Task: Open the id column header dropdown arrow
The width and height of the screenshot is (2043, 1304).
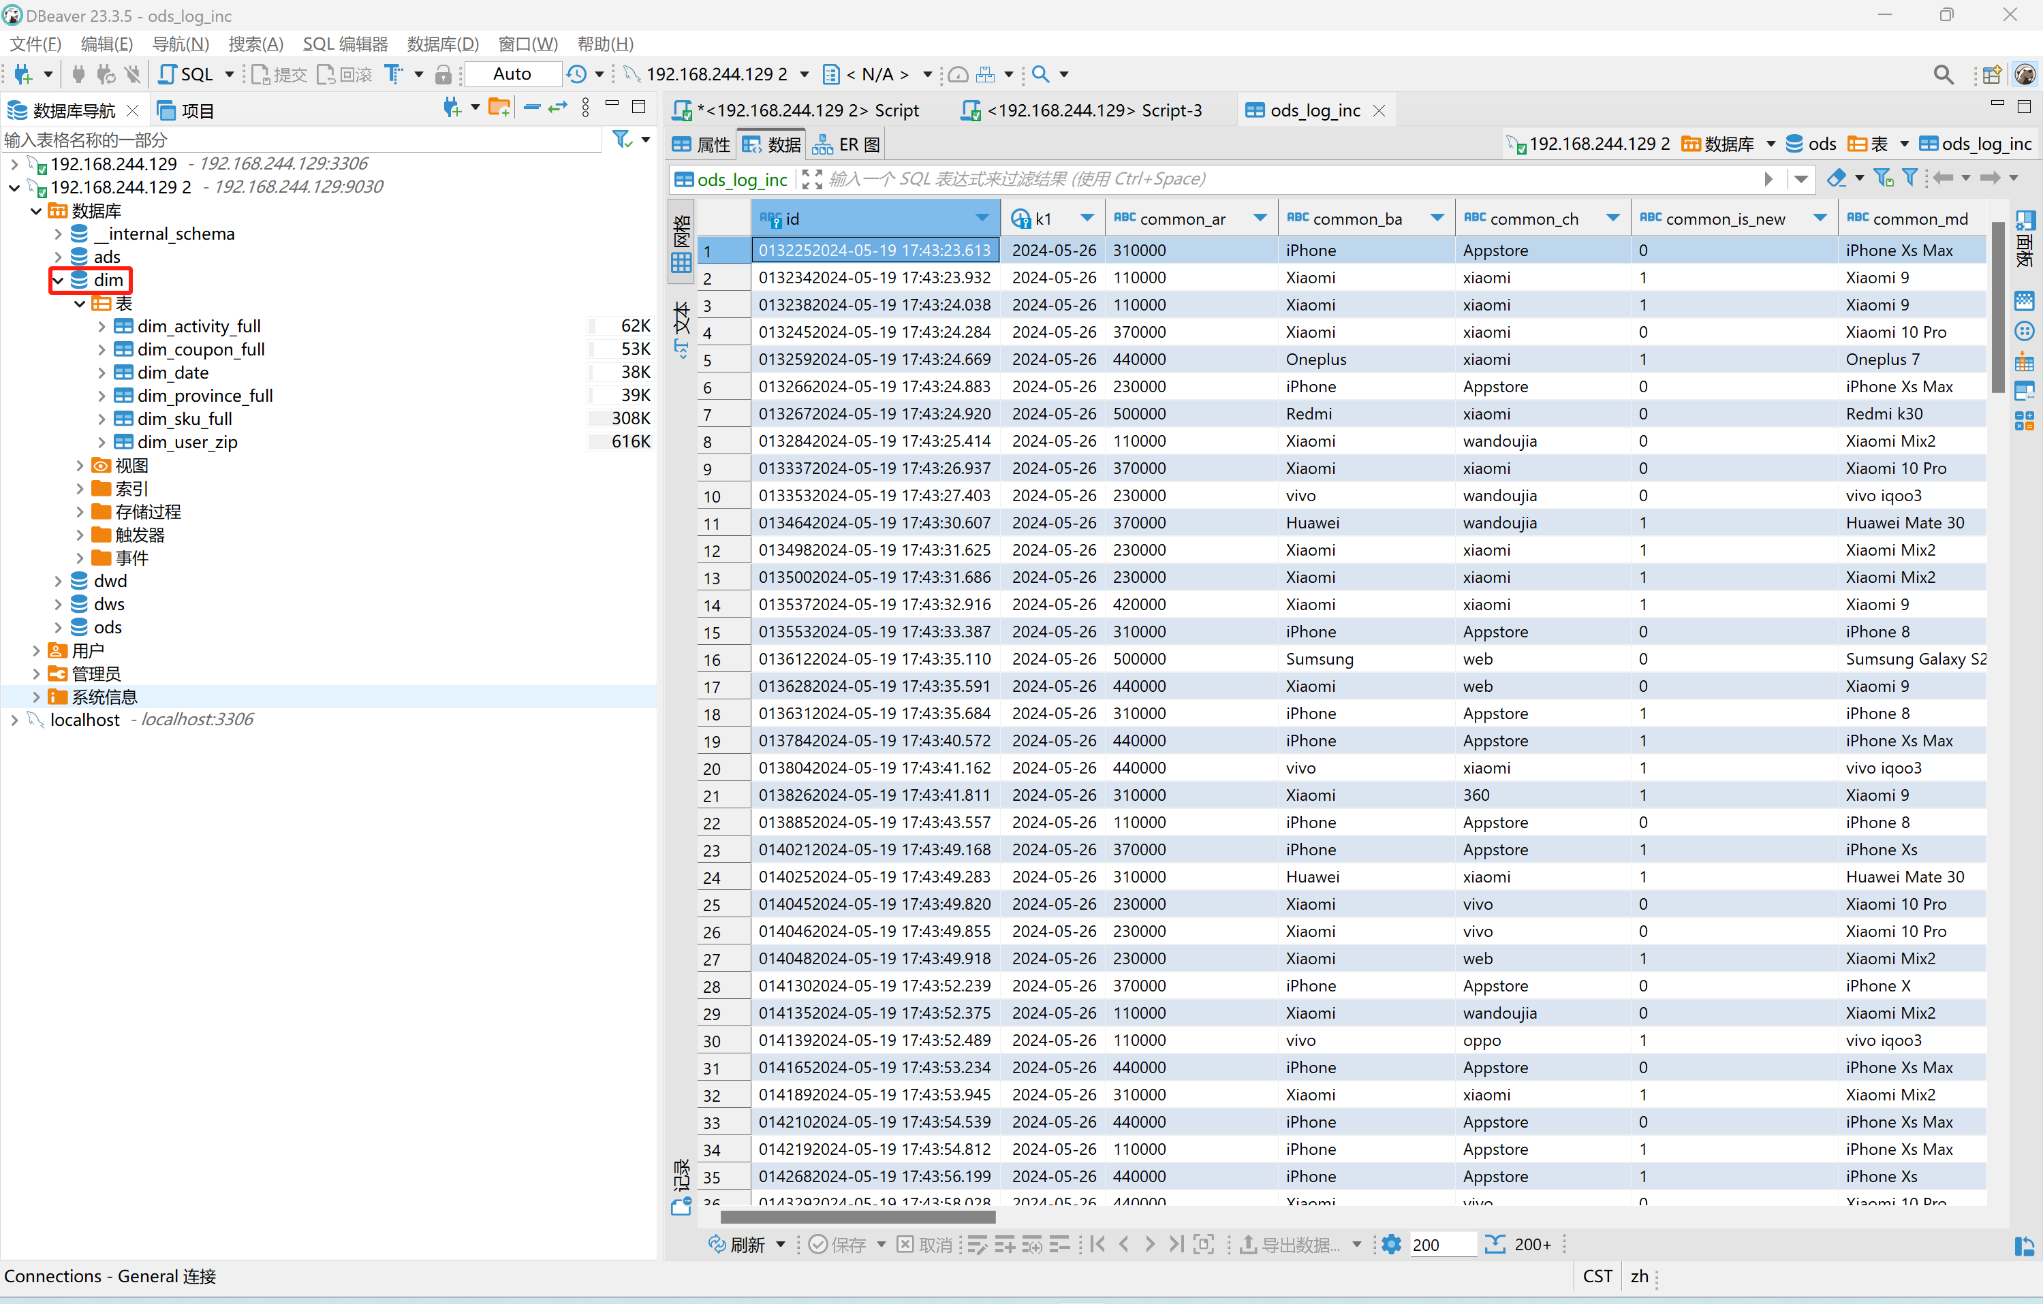Action: pos(982,219)
